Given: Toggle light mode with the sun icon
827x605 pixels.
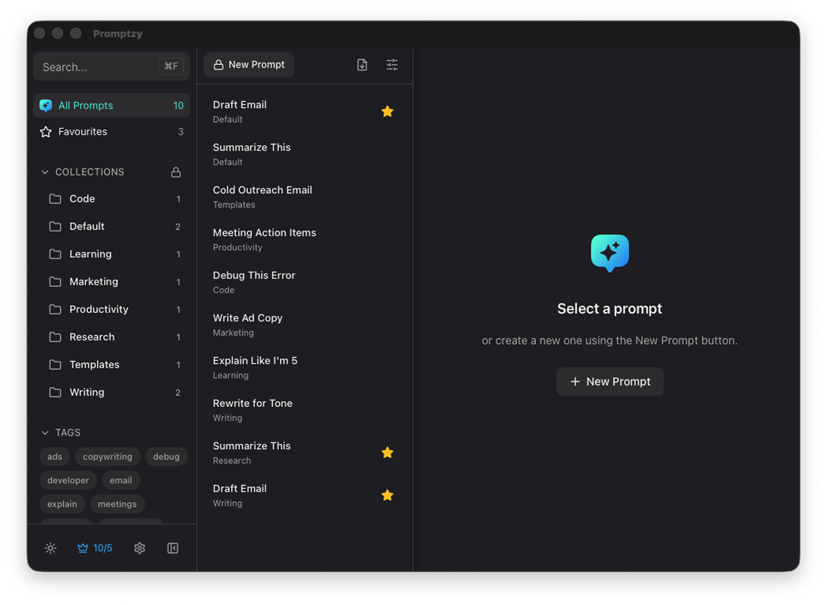Looking at the screenshot, I should (x=50, y=548).
